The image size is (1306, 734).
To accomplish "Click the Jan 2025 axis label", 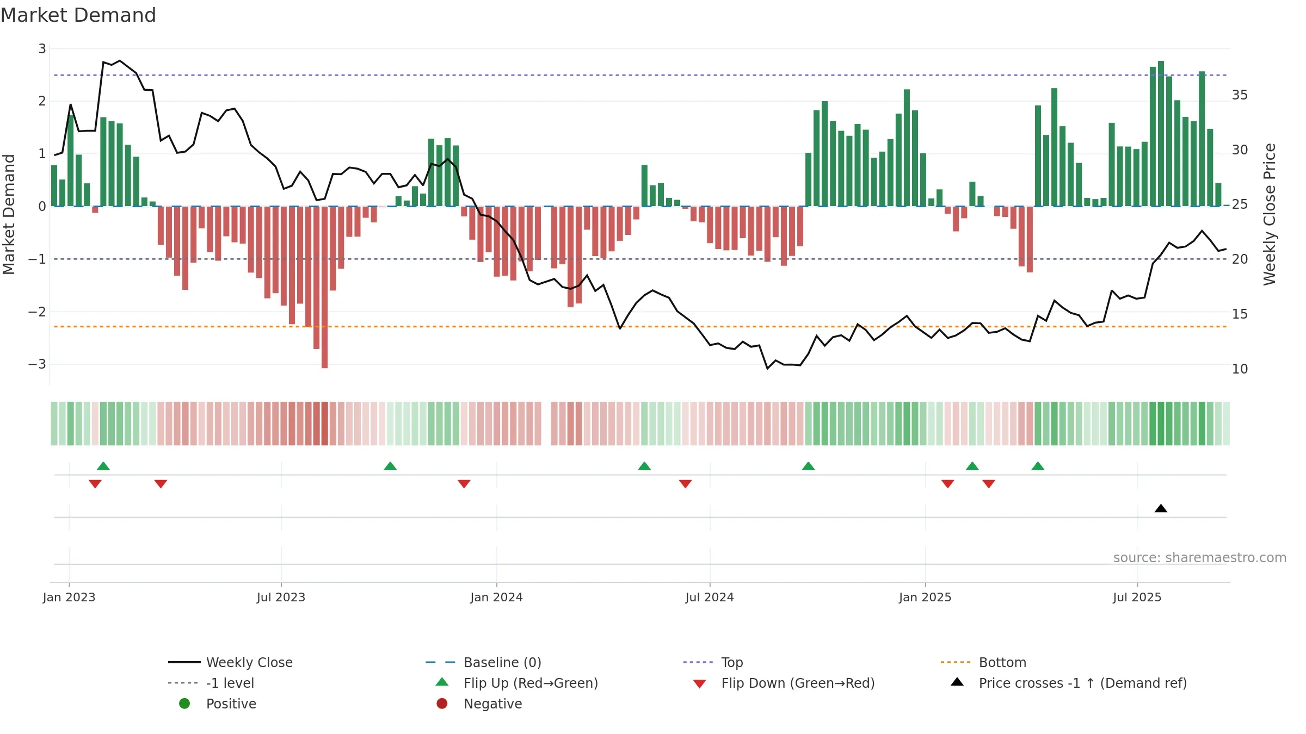I will pos(925,598).
